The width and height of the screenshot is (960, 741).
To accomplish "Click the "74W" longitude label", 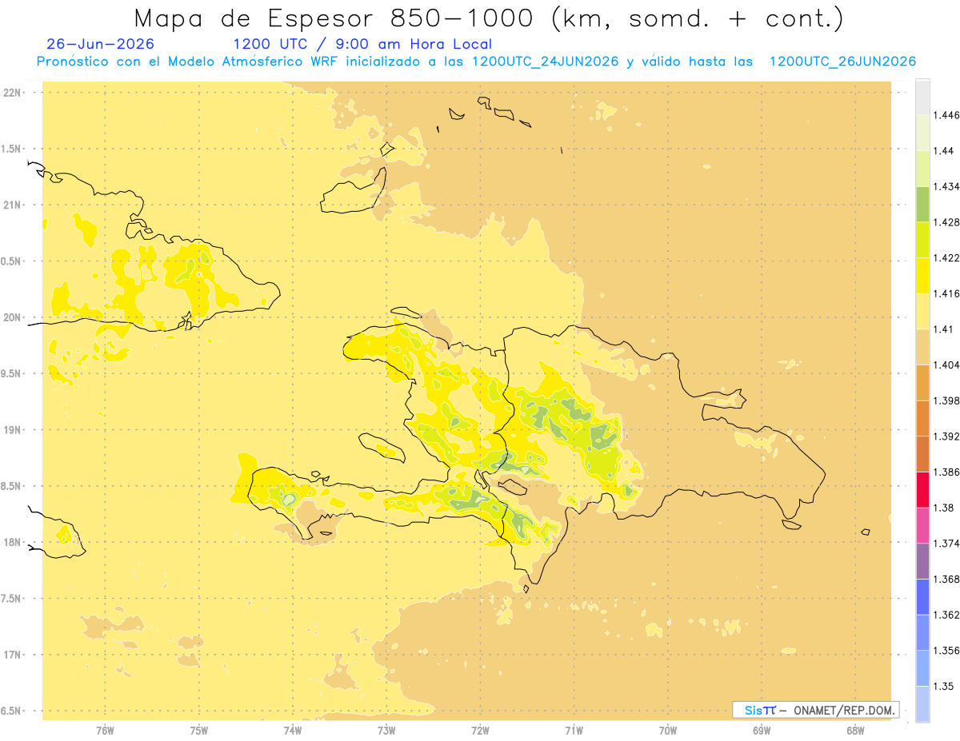I will (x=292, y=731).
